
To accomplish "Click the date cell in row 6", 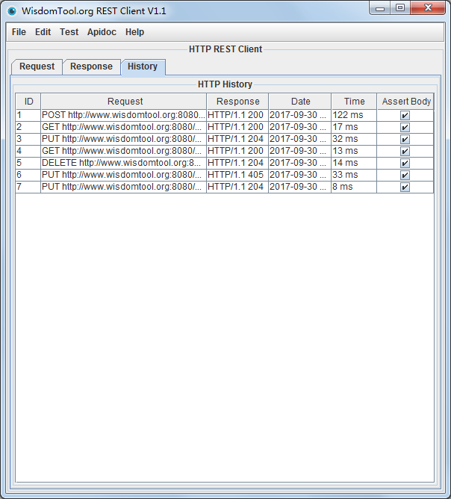I will (x=299, y=175).
